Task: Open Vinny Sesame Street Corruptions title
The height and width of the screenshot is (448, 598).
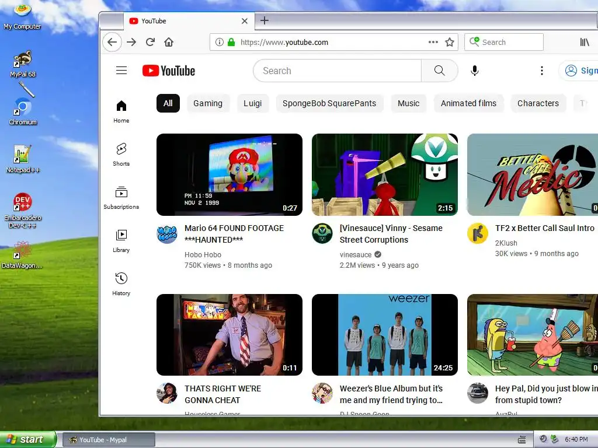Action: 391,234
